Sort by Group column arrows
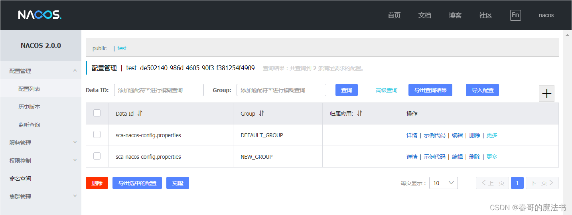This screenshot has width=572, height=215. click(x=261, y=113)
